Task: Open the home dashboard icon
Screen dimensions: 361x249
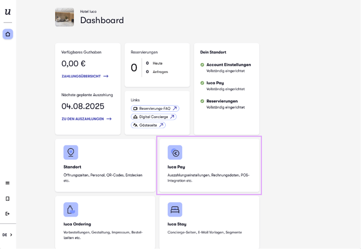Action: pos(8,34)
